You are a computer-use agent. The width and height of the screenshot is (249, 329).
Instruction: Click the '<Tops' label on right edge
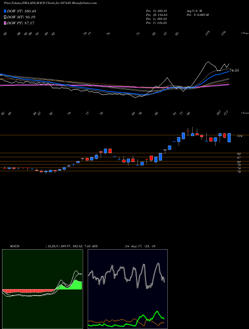coord(245,33)
